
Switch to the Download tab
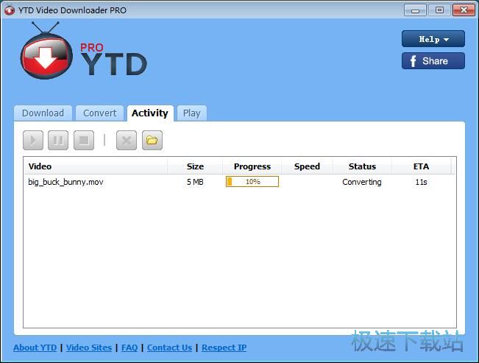(43, 113)
